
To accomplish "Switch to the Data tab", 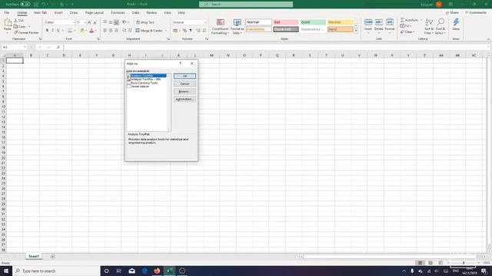I will tap(135, 13).
